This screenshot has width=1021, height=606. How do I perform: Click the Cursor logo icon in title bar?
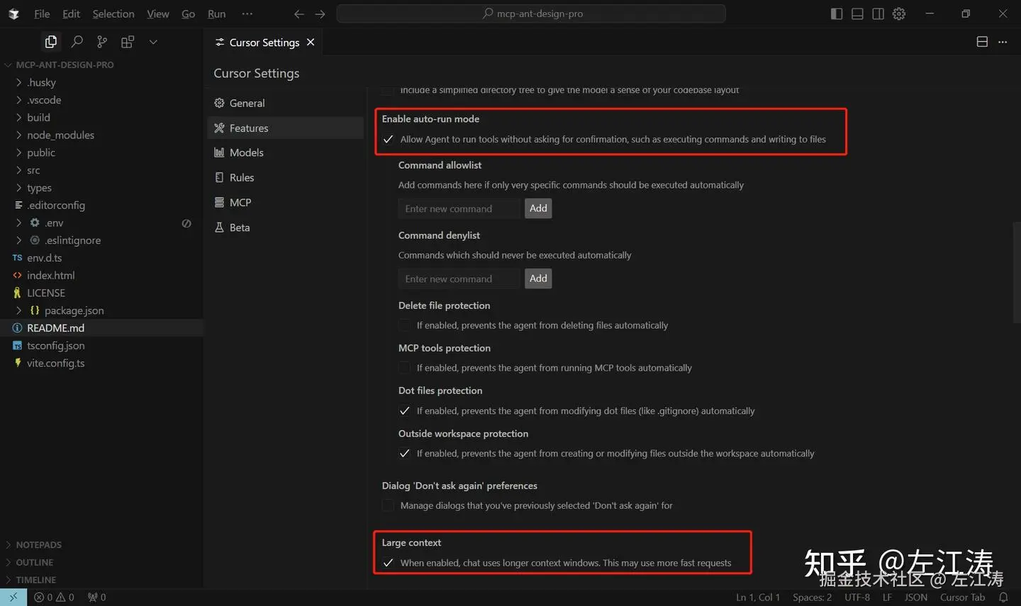point(13,14)
